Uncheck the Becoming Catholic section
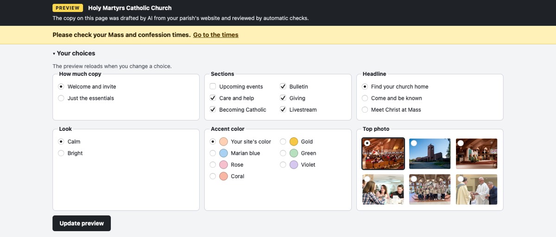556x237 pixels. (213, 109)
